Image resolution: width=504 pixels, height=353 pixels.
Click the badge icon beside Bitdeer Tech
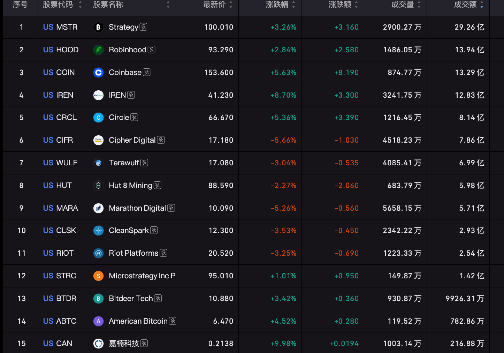point(158,298)
